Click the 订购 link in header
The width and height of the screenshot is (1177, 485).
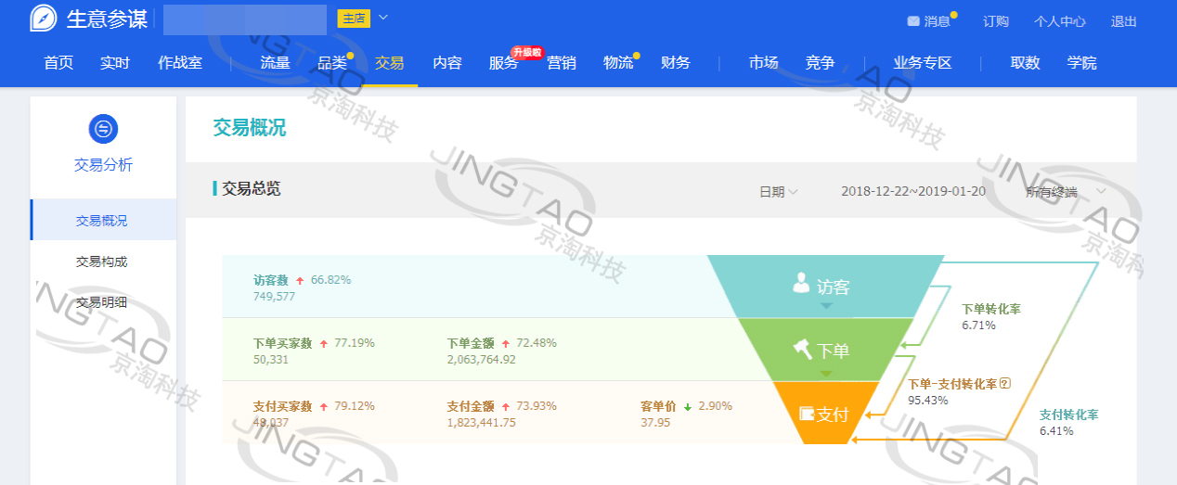click(x=995, y=21)
